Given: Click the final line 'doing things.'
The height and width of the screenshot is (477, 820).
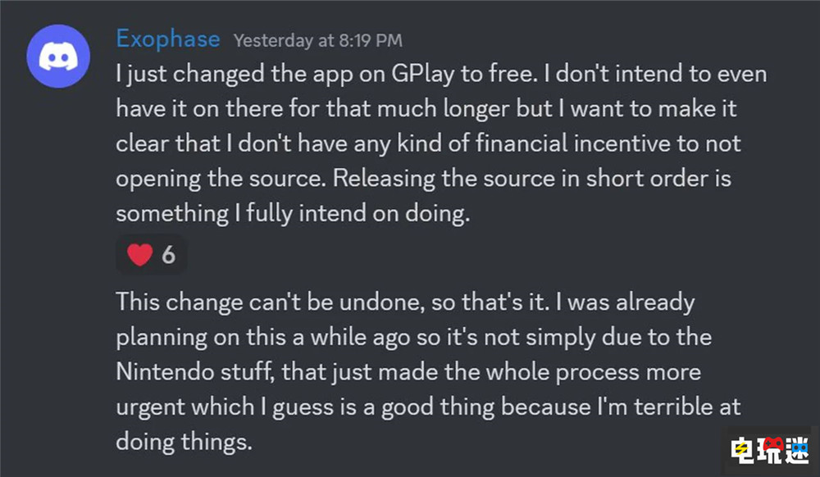Looking at the screenshot, I should click(184, 442).
